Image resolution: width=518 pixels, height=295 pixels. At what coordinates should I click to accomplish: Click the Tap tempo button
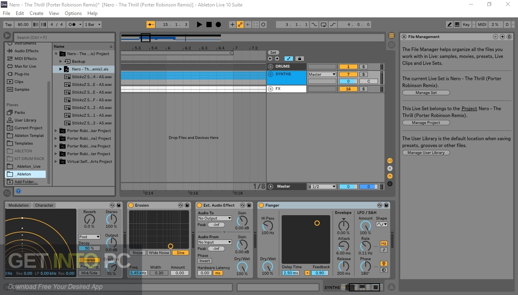(8, 25)
